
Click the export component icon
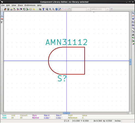27,9
